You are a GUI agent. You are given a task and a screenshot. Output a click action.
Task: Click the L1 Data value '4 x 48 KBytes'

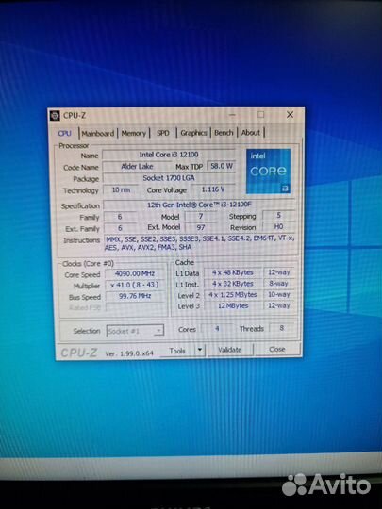point(233,272)
